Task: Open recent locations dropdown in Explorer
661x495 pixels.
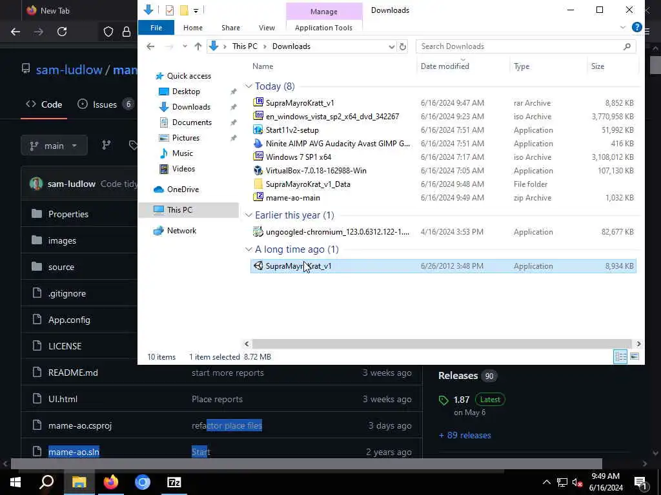Action: pyautogui.click(x=185, y=46)
